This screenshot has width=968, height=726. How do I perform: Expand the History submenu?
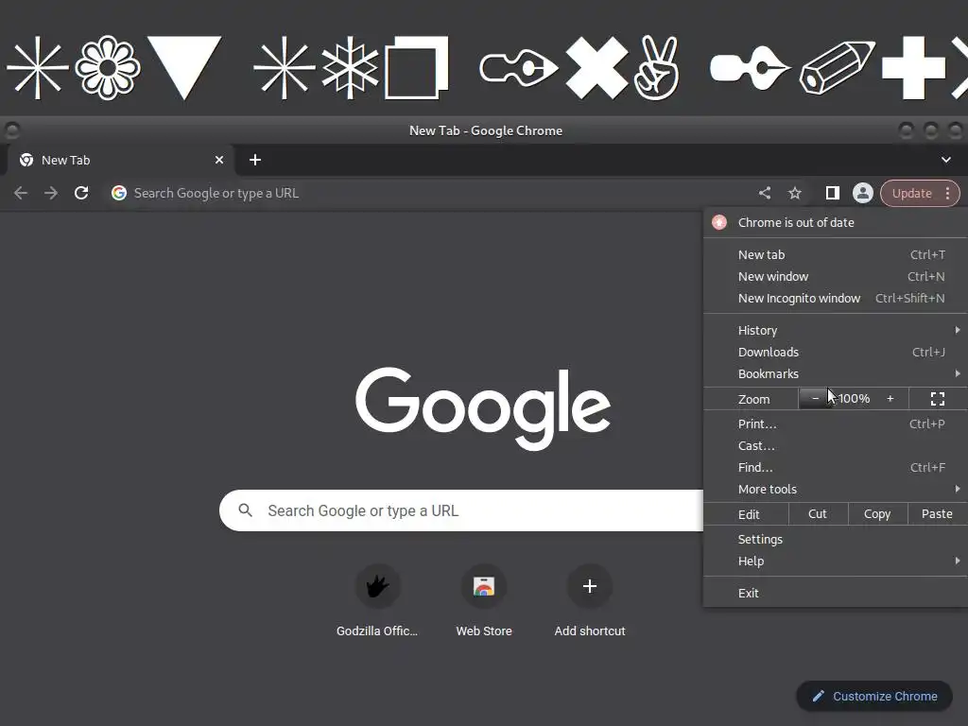pyautogui.click(x=836, y=330)
